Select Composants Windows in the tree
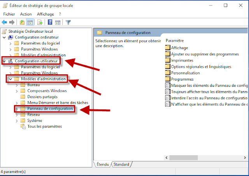The width and height of the screenshot is (249, 176). point(47,91)
